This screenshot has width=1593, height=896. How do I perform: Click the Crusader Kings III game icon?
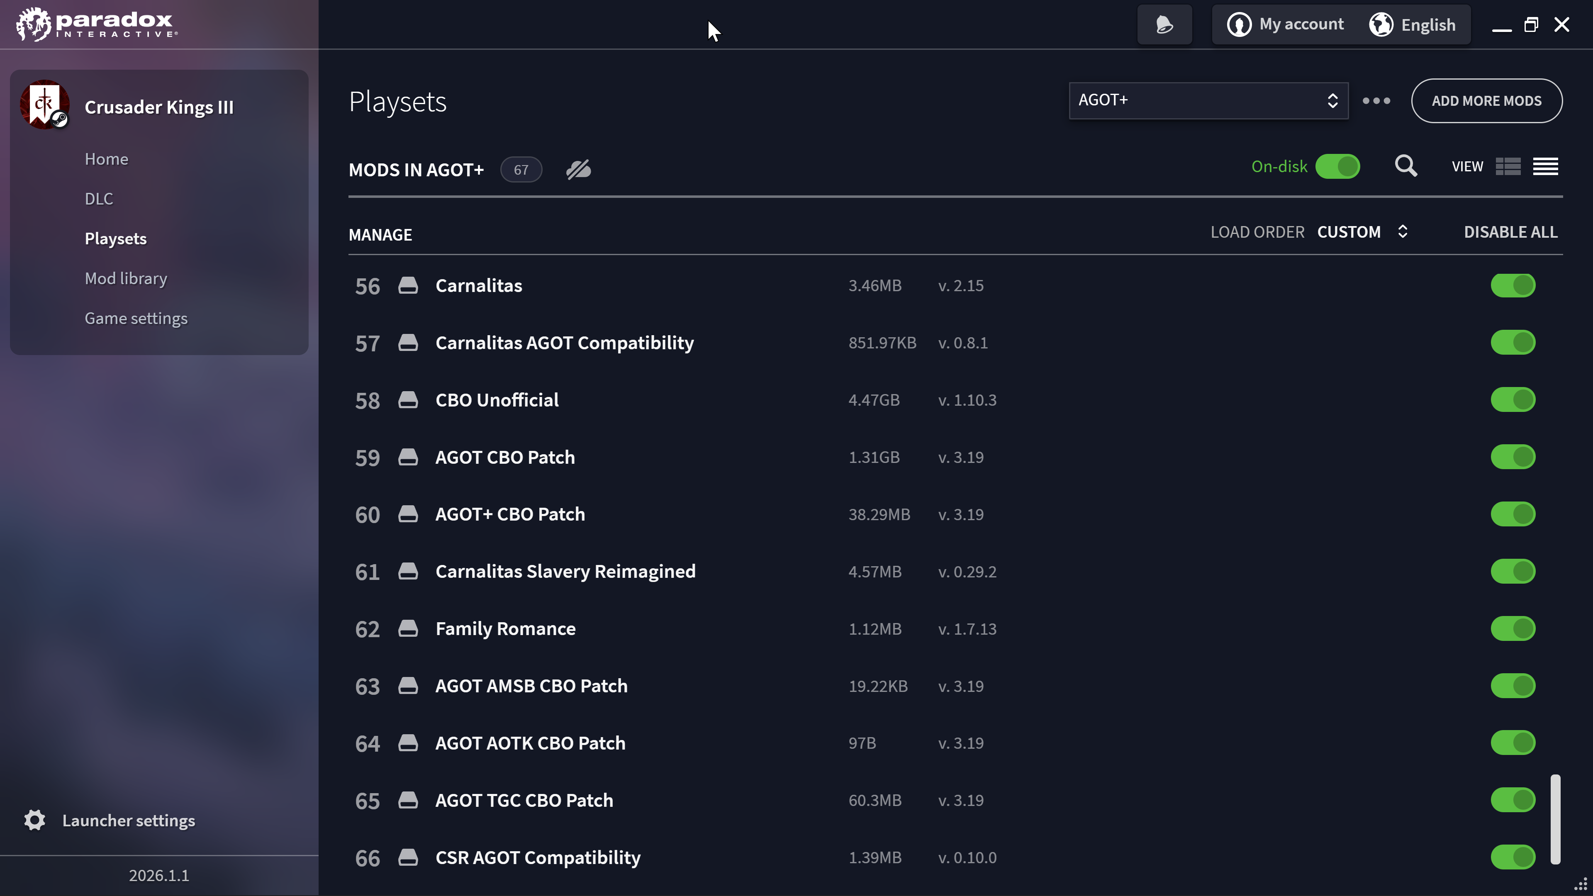[x=44, y=105]
